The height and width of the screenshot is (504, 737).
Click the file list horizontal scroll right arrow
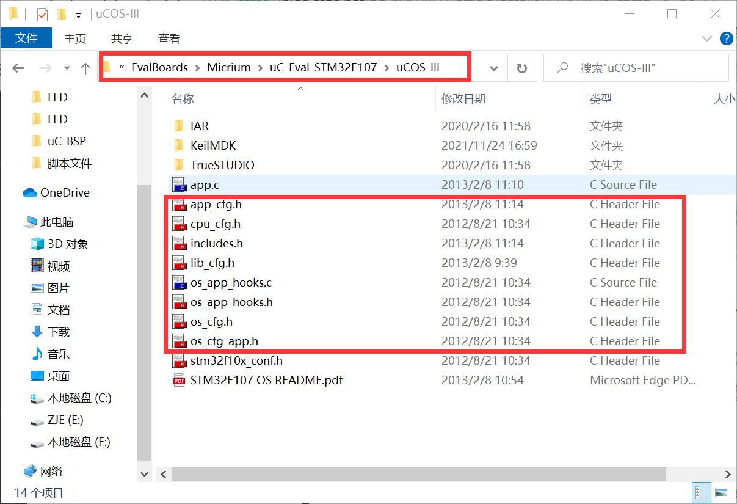728,473
